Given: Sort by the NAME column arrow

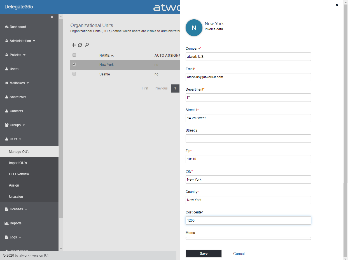Looking at the screenshot, I should pos(112,56).
